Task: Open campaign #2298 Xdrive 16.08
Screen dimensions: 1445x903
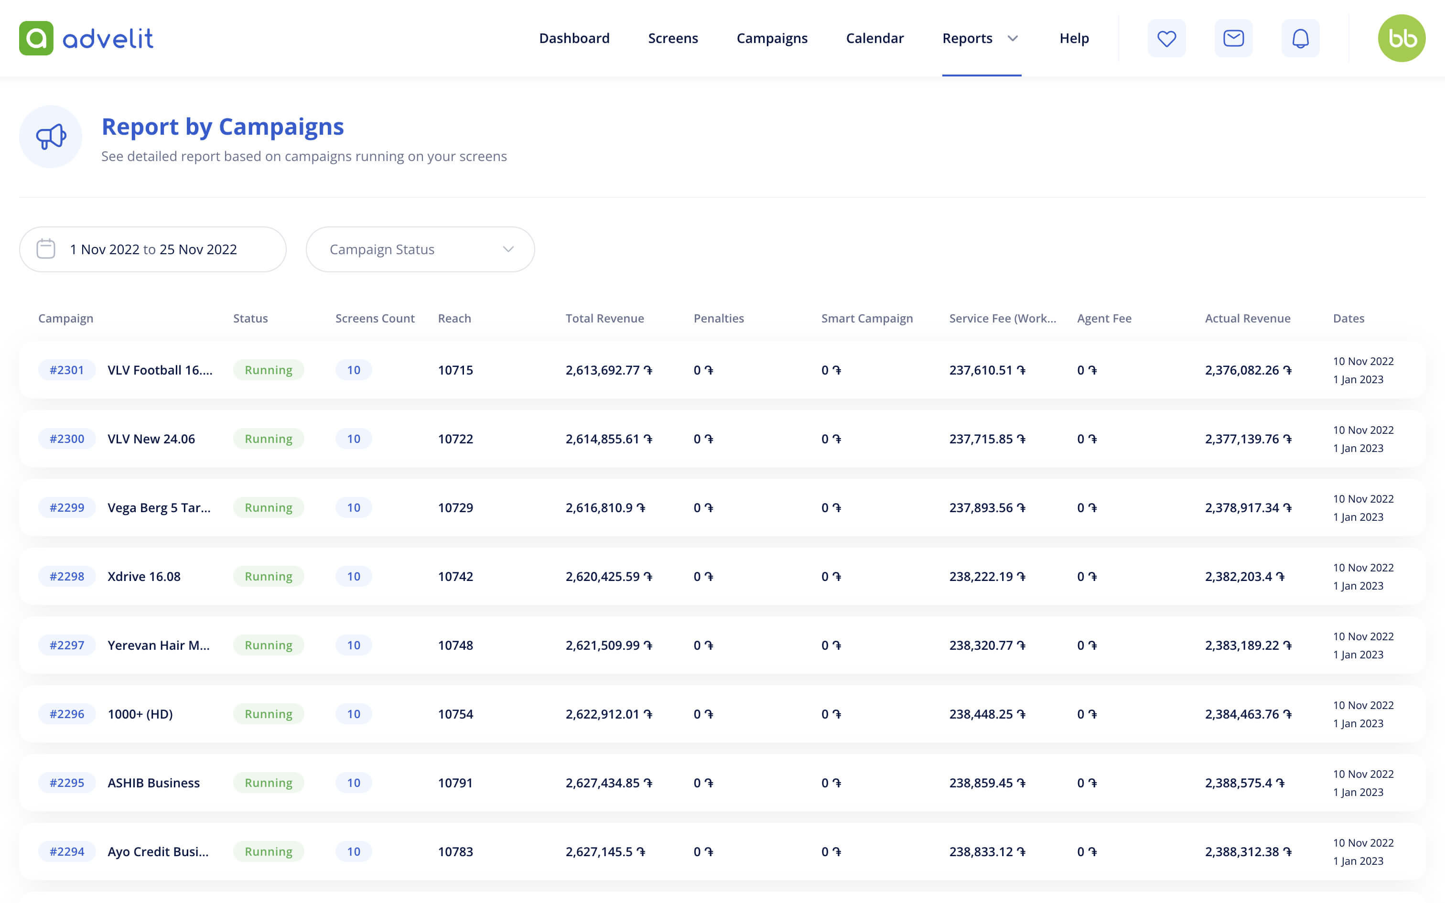Action: coord(144,576)
